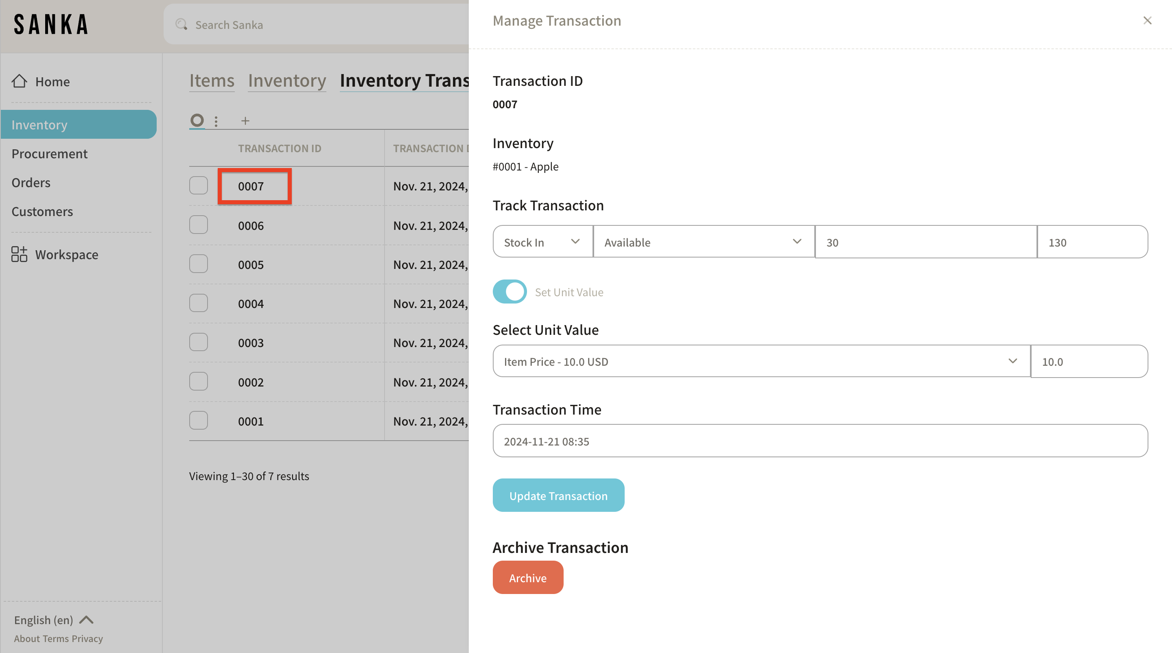The height and width of the screenshot is (653, 1172).
Task: Expand the Available status dropdown
Action: click(703, 242)
